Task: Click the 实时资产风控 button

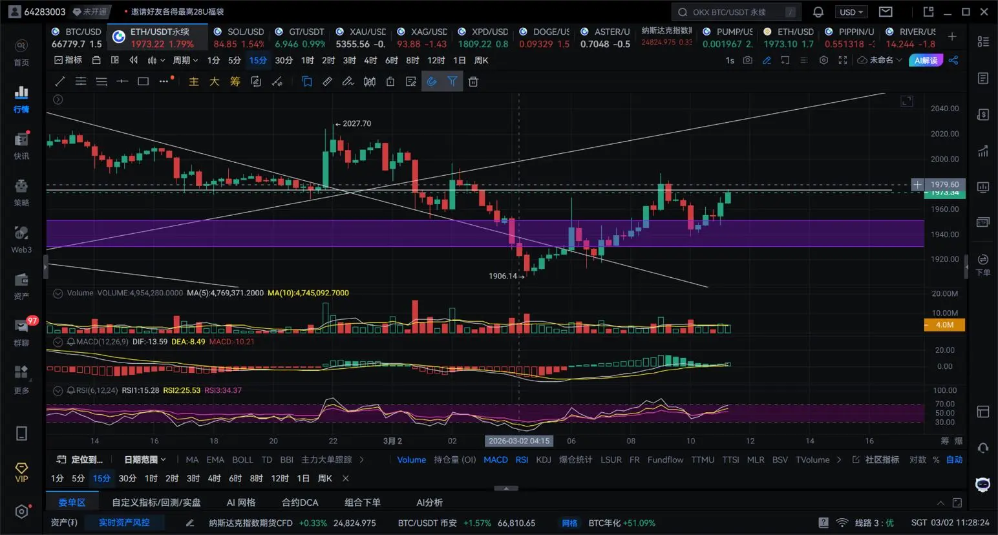Action: point(124,522)
